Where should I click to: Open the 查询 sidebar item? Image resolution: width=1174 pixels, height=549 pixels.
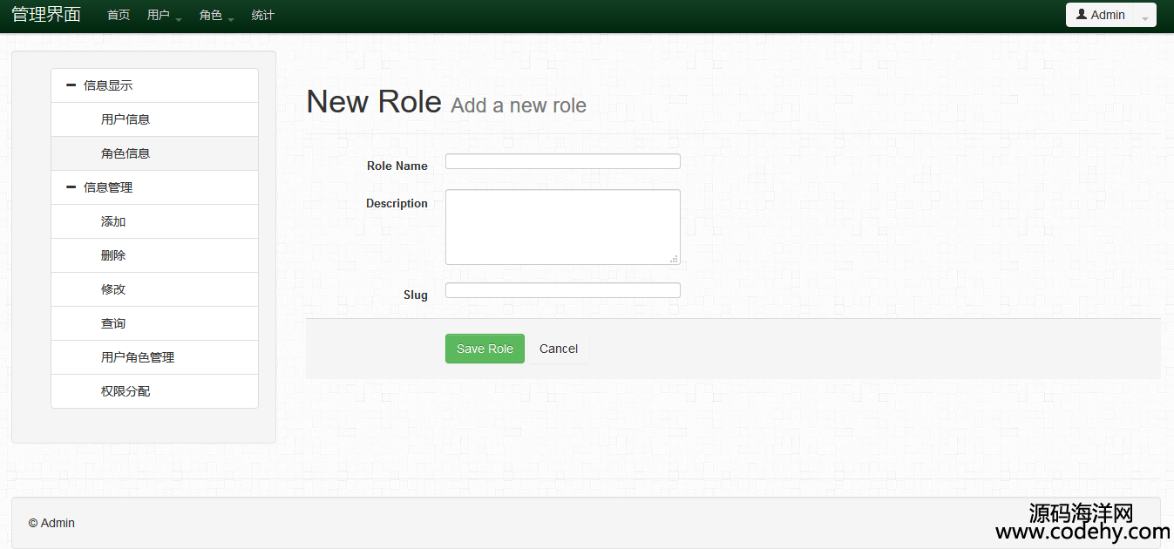pos(154,323)
